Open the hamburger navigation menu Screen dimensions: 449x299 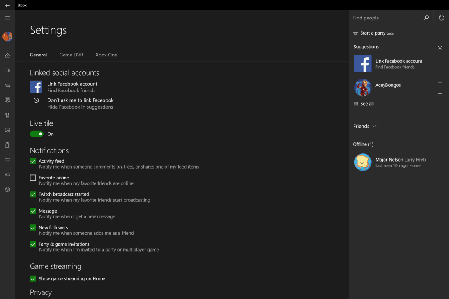(7, 18)
